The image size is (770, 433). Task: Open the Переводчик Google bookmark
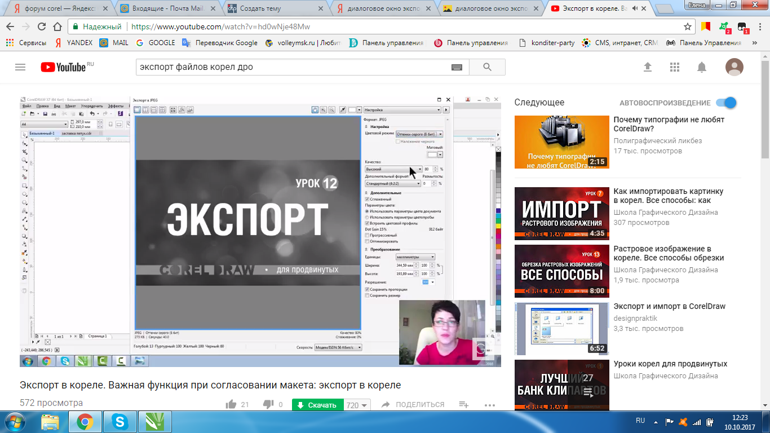220,42
